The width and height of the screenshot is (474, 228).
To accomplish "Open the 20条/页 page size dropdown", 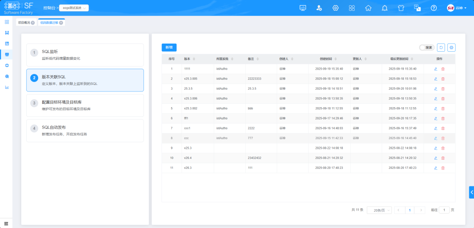I will coord(379,210).
